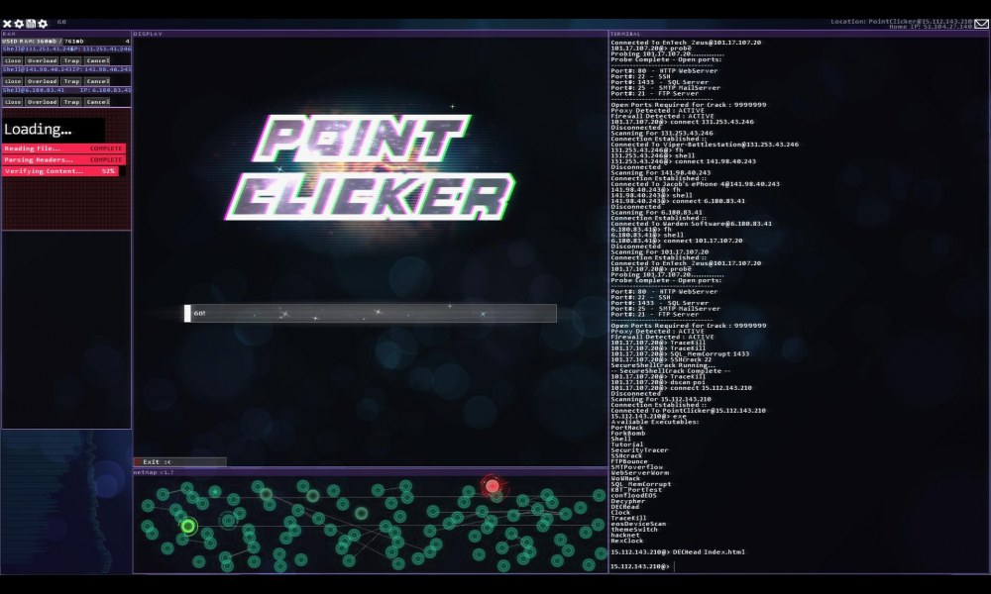Click the 'Loading...' heading
This screenshot has height=594, width=991.
tap(38, 130)
